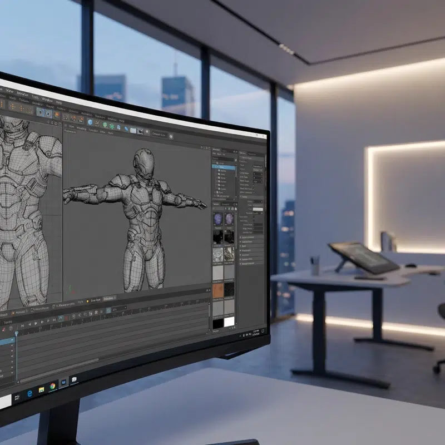Click the green tree-shaped generator icon
The height and width of the screenshot is (445, 445).
point(105,125)
